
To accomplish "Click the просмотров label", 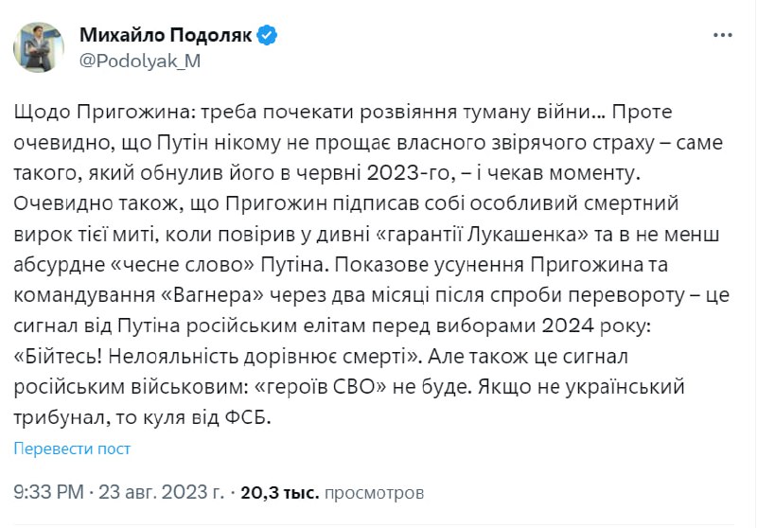I will (x=372, y=493).
